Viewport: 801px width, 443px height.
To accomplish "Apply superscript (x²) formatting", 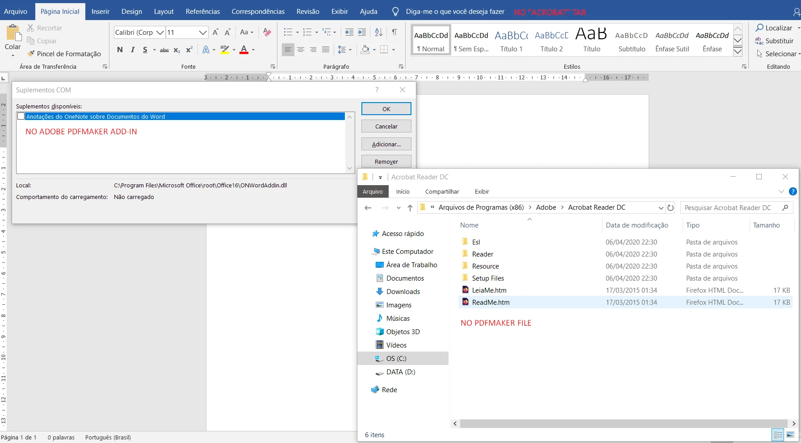I will (x=189, y=50).
